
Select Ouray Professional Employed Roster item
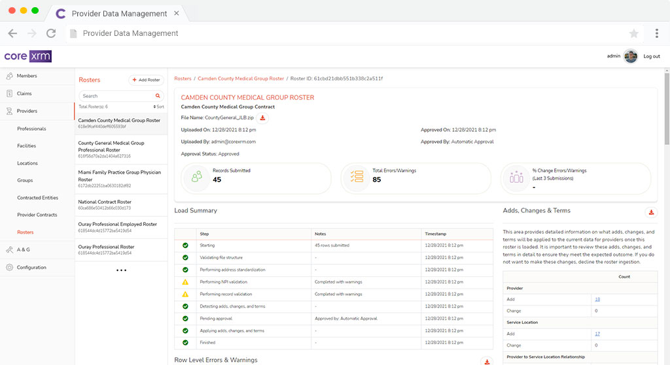pos(121,227)
